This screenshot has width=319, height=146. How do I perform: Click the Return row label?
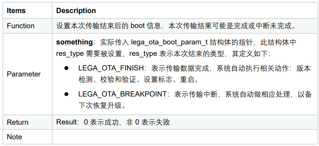point(18,122)
